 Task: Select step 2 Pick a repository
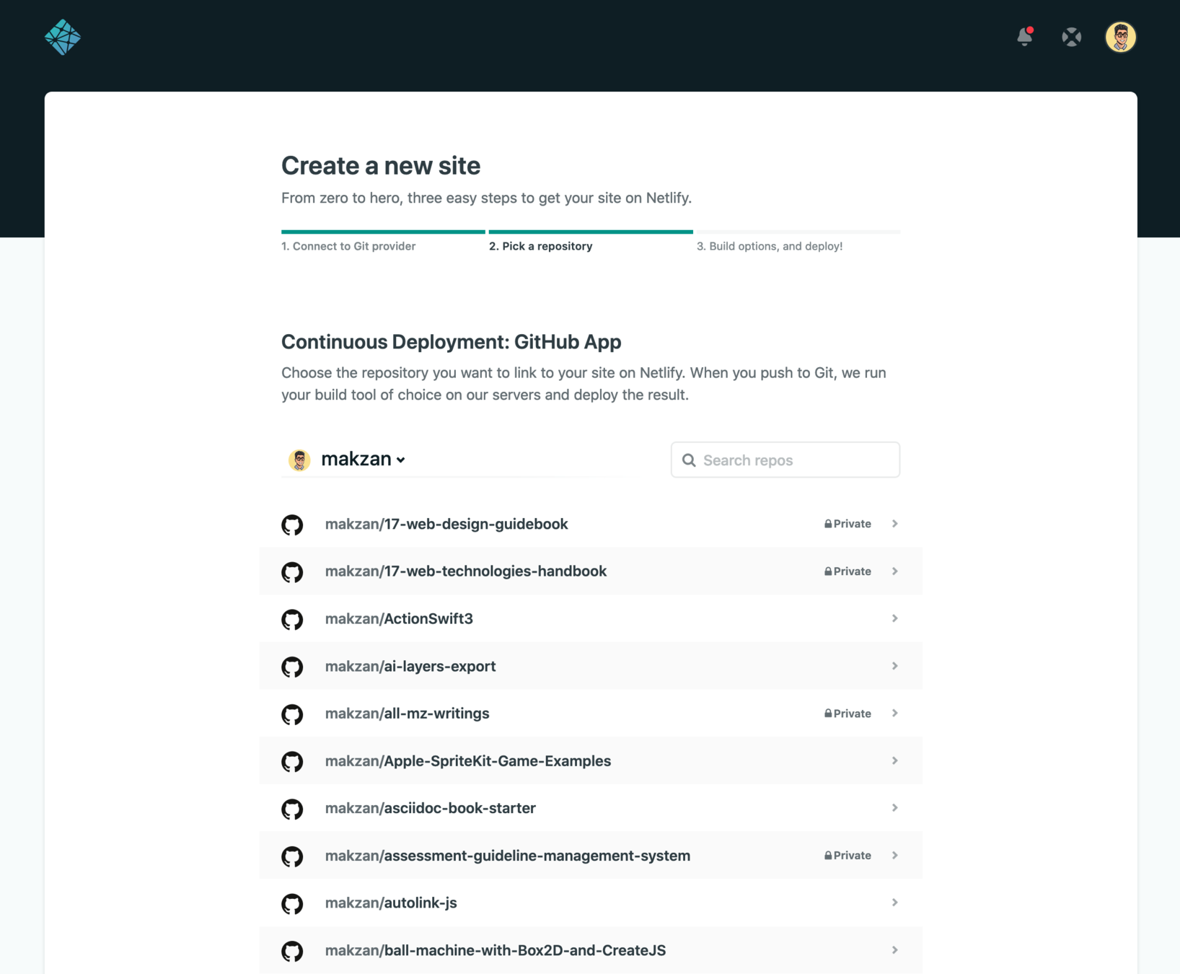[x=540, y=246]
